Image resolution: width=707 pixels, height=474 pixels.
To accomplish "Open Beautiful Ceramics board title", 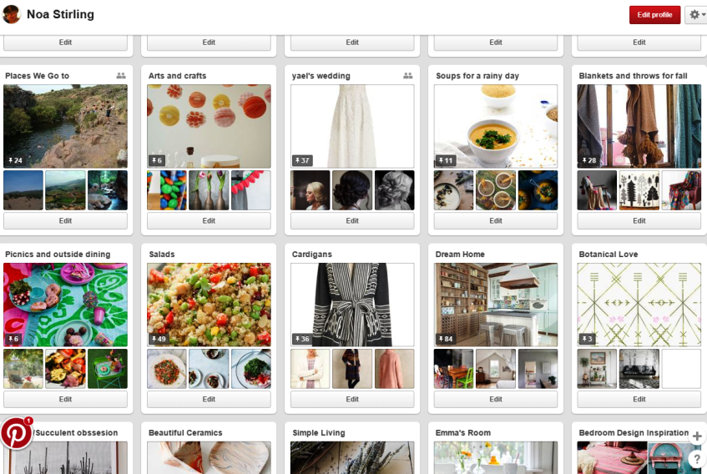I will tap(185, 432).
